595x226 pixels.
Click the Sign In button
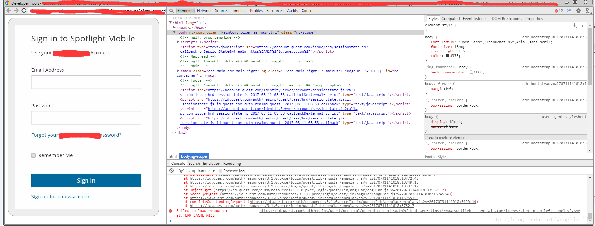click(86, 180)
